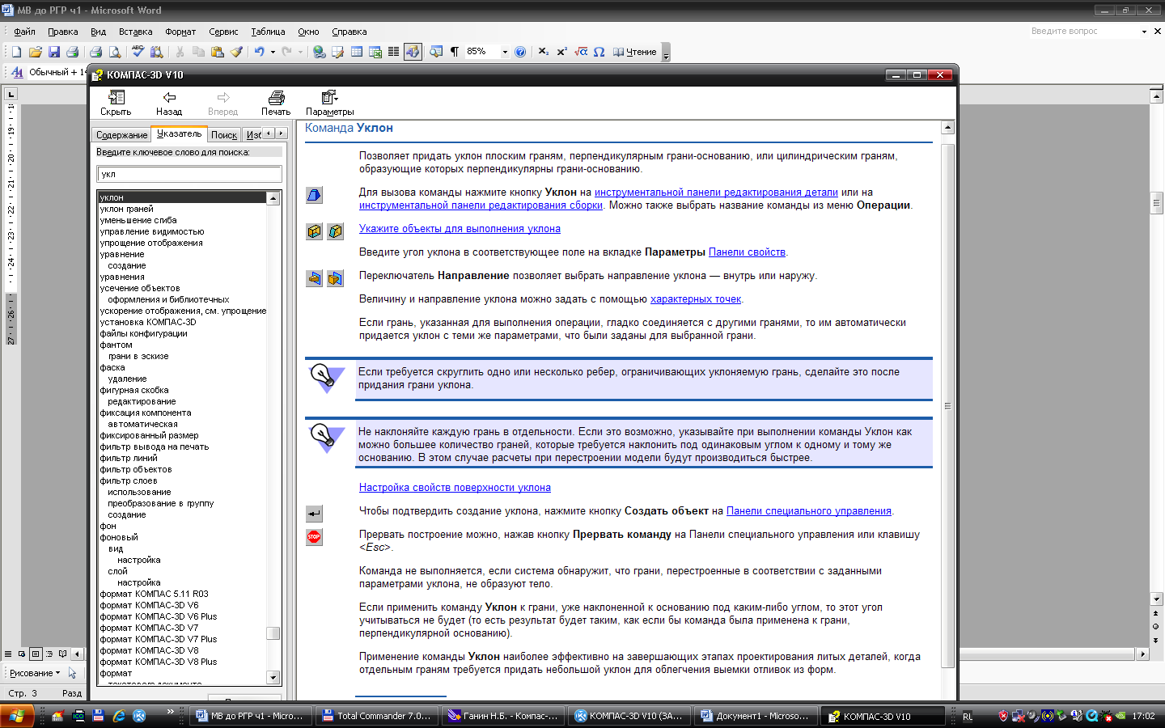Click the New document icon in Word toolbar
The width and height of the screenshot is (1165, 728).
(x=16, y=52)
